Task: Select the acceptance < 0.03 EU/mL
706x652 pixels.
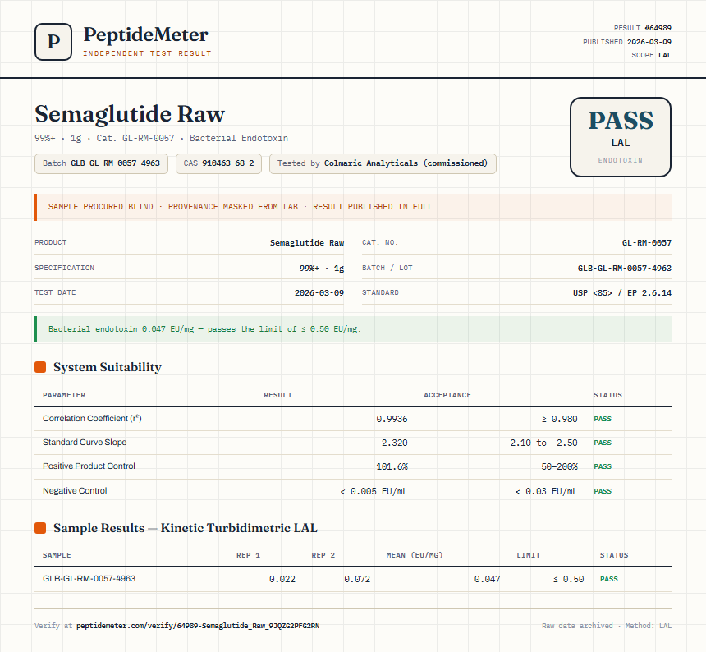Action: 546,492
